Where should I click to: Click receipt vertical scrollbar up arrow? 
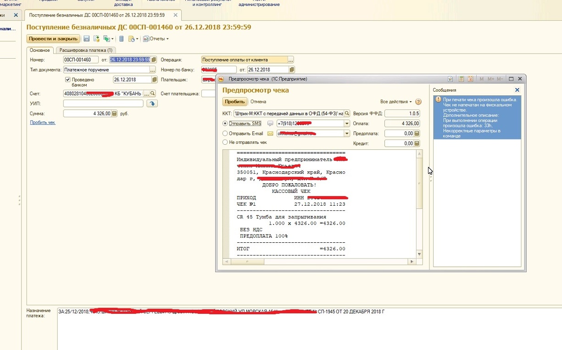pyautogui.click(x=419, y=154)
